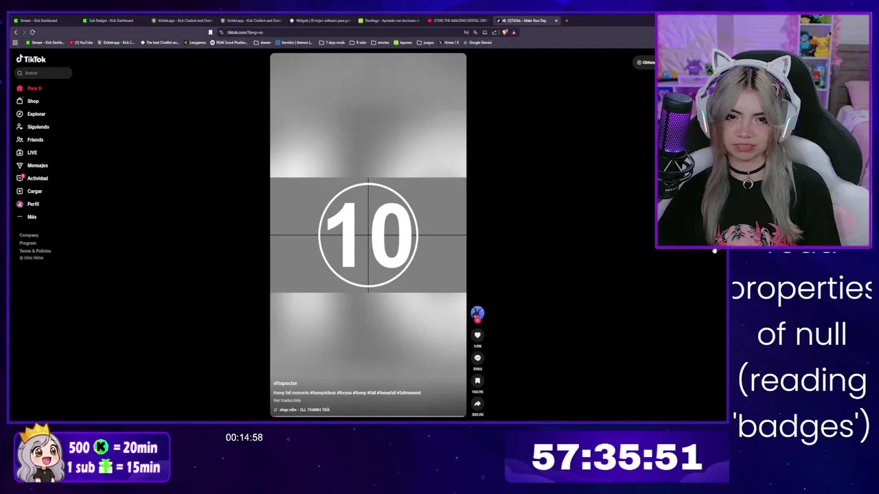Click the countdown video to pause
This screenshot has height=494, width=879.
pos(368,235)
